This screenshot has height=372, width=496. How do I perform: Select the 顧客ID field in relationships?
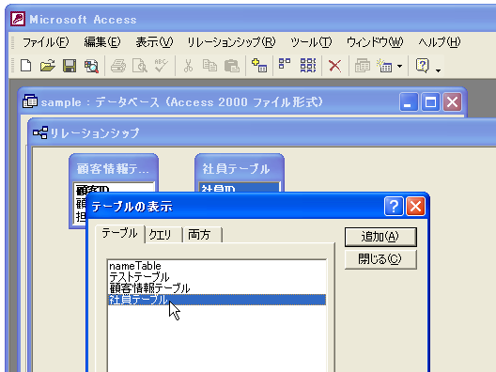click(x=114, y=189)
